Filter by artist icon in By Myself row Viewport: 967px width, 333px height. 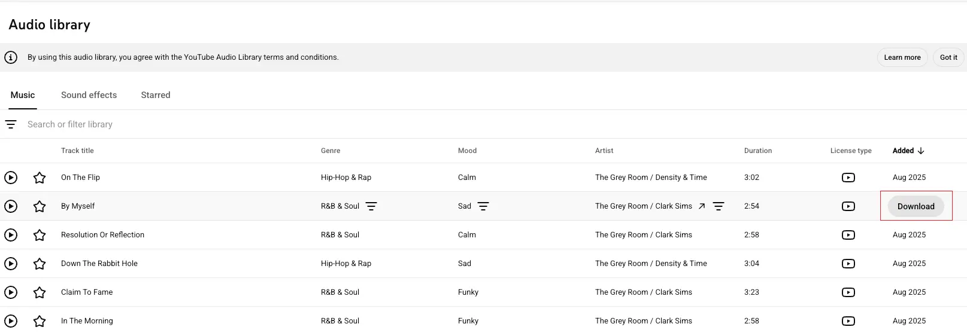719,206
